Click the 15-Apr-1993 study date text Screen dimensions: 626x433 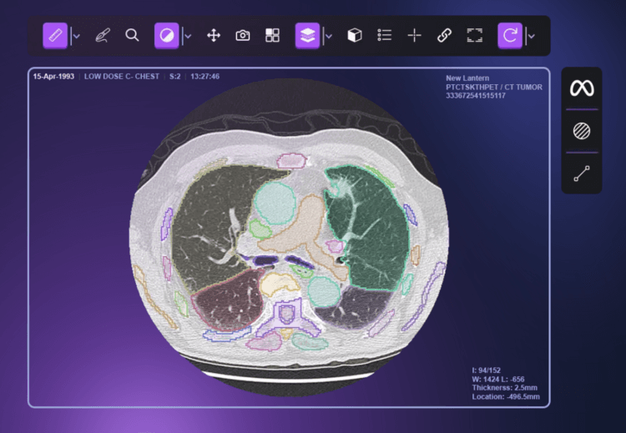click(x=53, y=76)
